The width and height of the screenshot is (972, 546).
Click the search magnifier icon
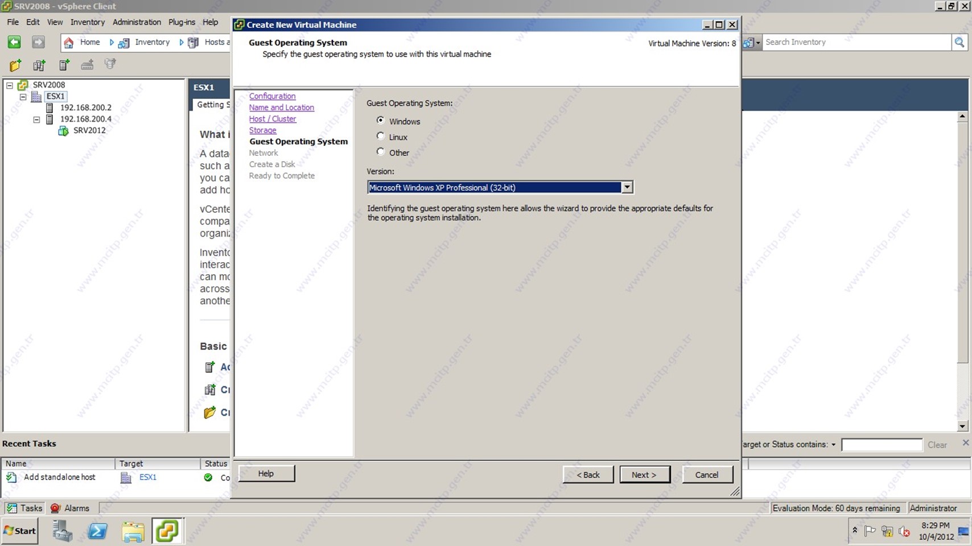click(x=959, y=42)
